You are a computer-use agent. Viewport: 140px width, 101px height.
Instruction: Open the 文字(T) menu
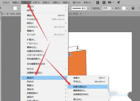click(x=36, y=3)
